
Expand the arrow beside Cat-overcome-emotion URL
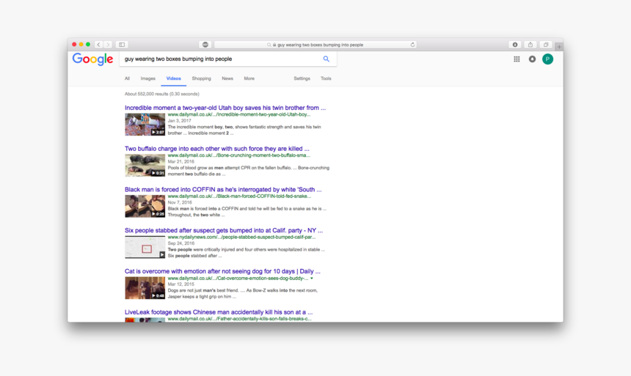[312, 279]
